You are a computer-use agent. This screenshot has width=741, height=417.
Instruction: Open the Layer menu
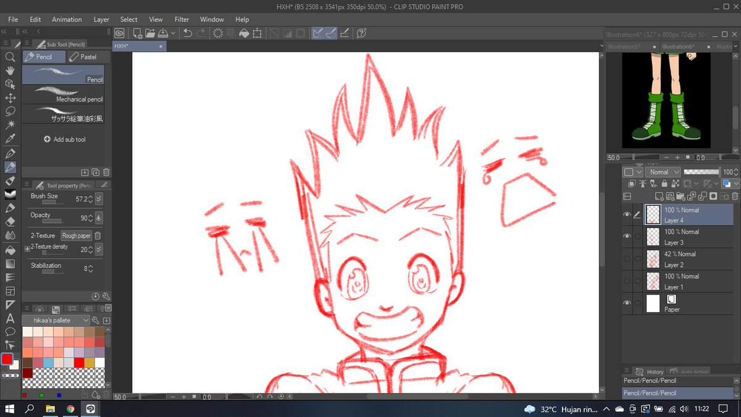pyautogui.click(x=101, y=19)
